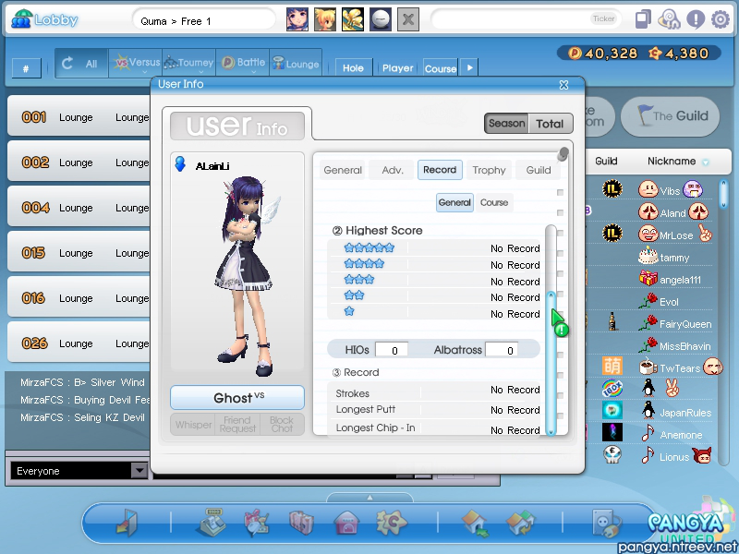Open room 001 Lounge row
The image size is (739, 554).
(79, 117)
